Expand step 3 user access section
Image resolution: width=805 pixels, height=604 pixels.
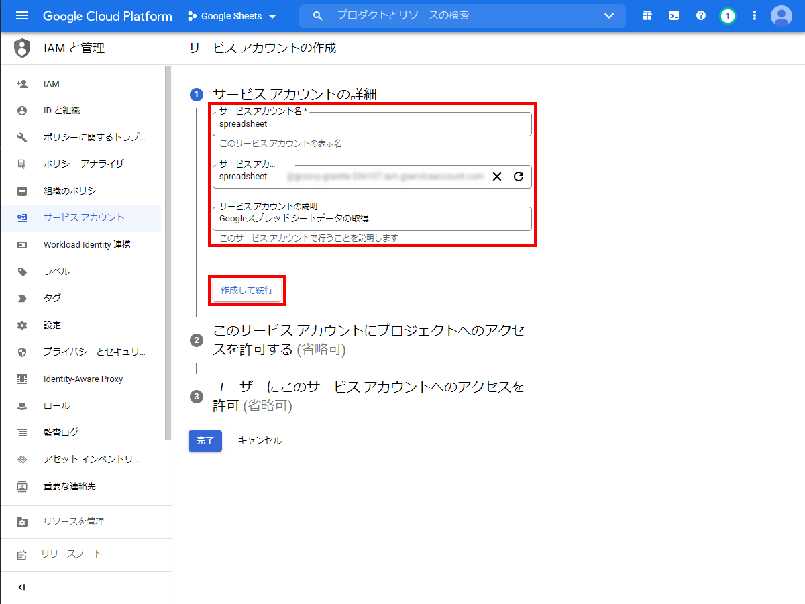369,396
